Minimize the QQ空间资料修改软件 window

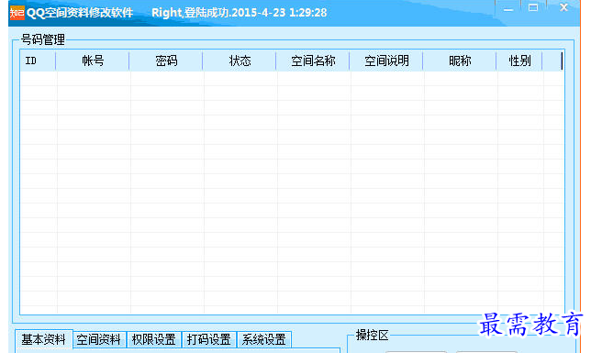508,8
